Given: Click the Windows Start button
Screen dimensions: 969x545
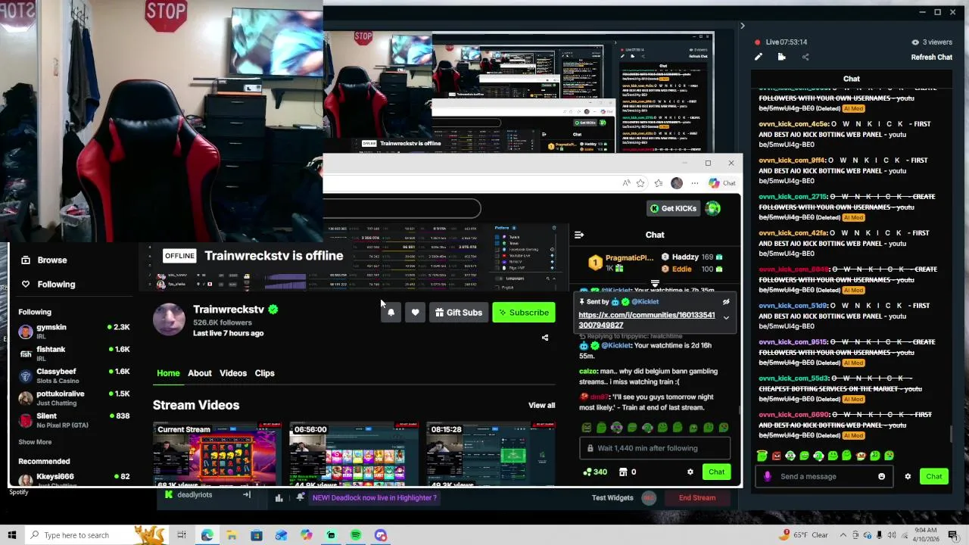Looking at the screenshot, I should pos(11,535).
